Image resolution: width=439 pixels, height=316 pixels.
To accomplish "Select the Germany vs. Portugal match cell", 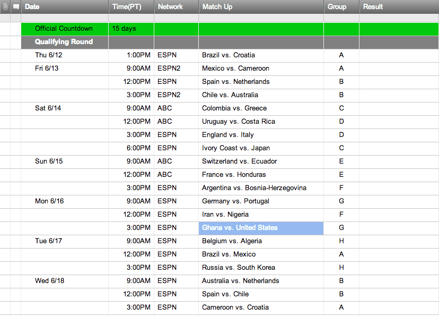I will coord(235,201).
